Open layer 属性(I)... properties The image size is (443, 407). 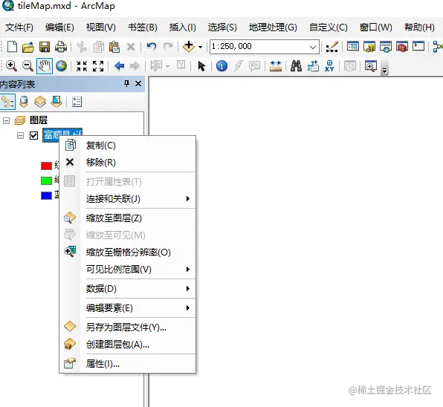tap(128, 364)
